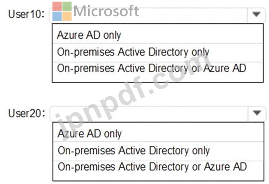
Task: Pick On-premises Active Directory only under User10
Action: (x=157, y=53)
